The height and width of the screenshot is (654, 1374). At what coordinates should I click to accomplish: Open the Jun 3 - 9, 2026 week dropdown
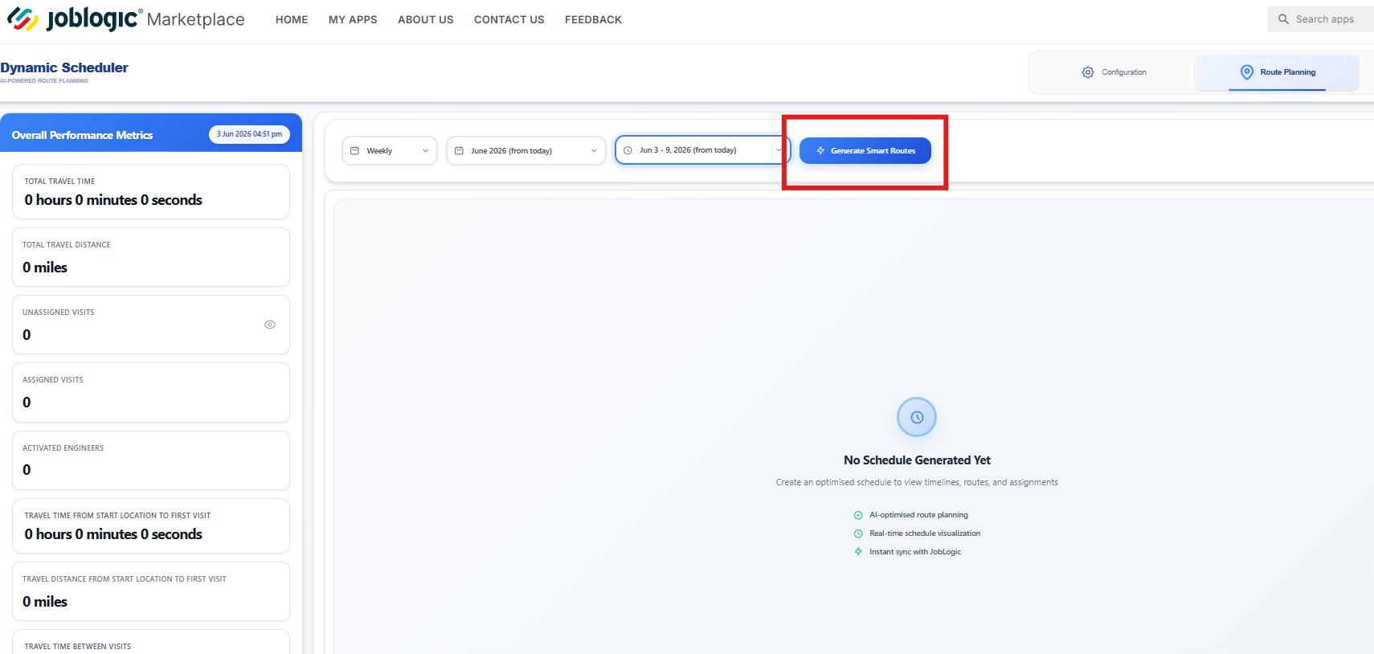click(x=703, y=150)
